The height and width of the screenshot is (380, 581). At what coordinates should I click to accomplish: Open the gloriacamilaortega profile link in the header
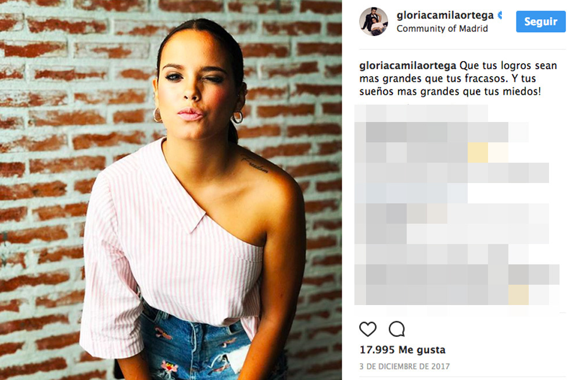coord(445,15)
